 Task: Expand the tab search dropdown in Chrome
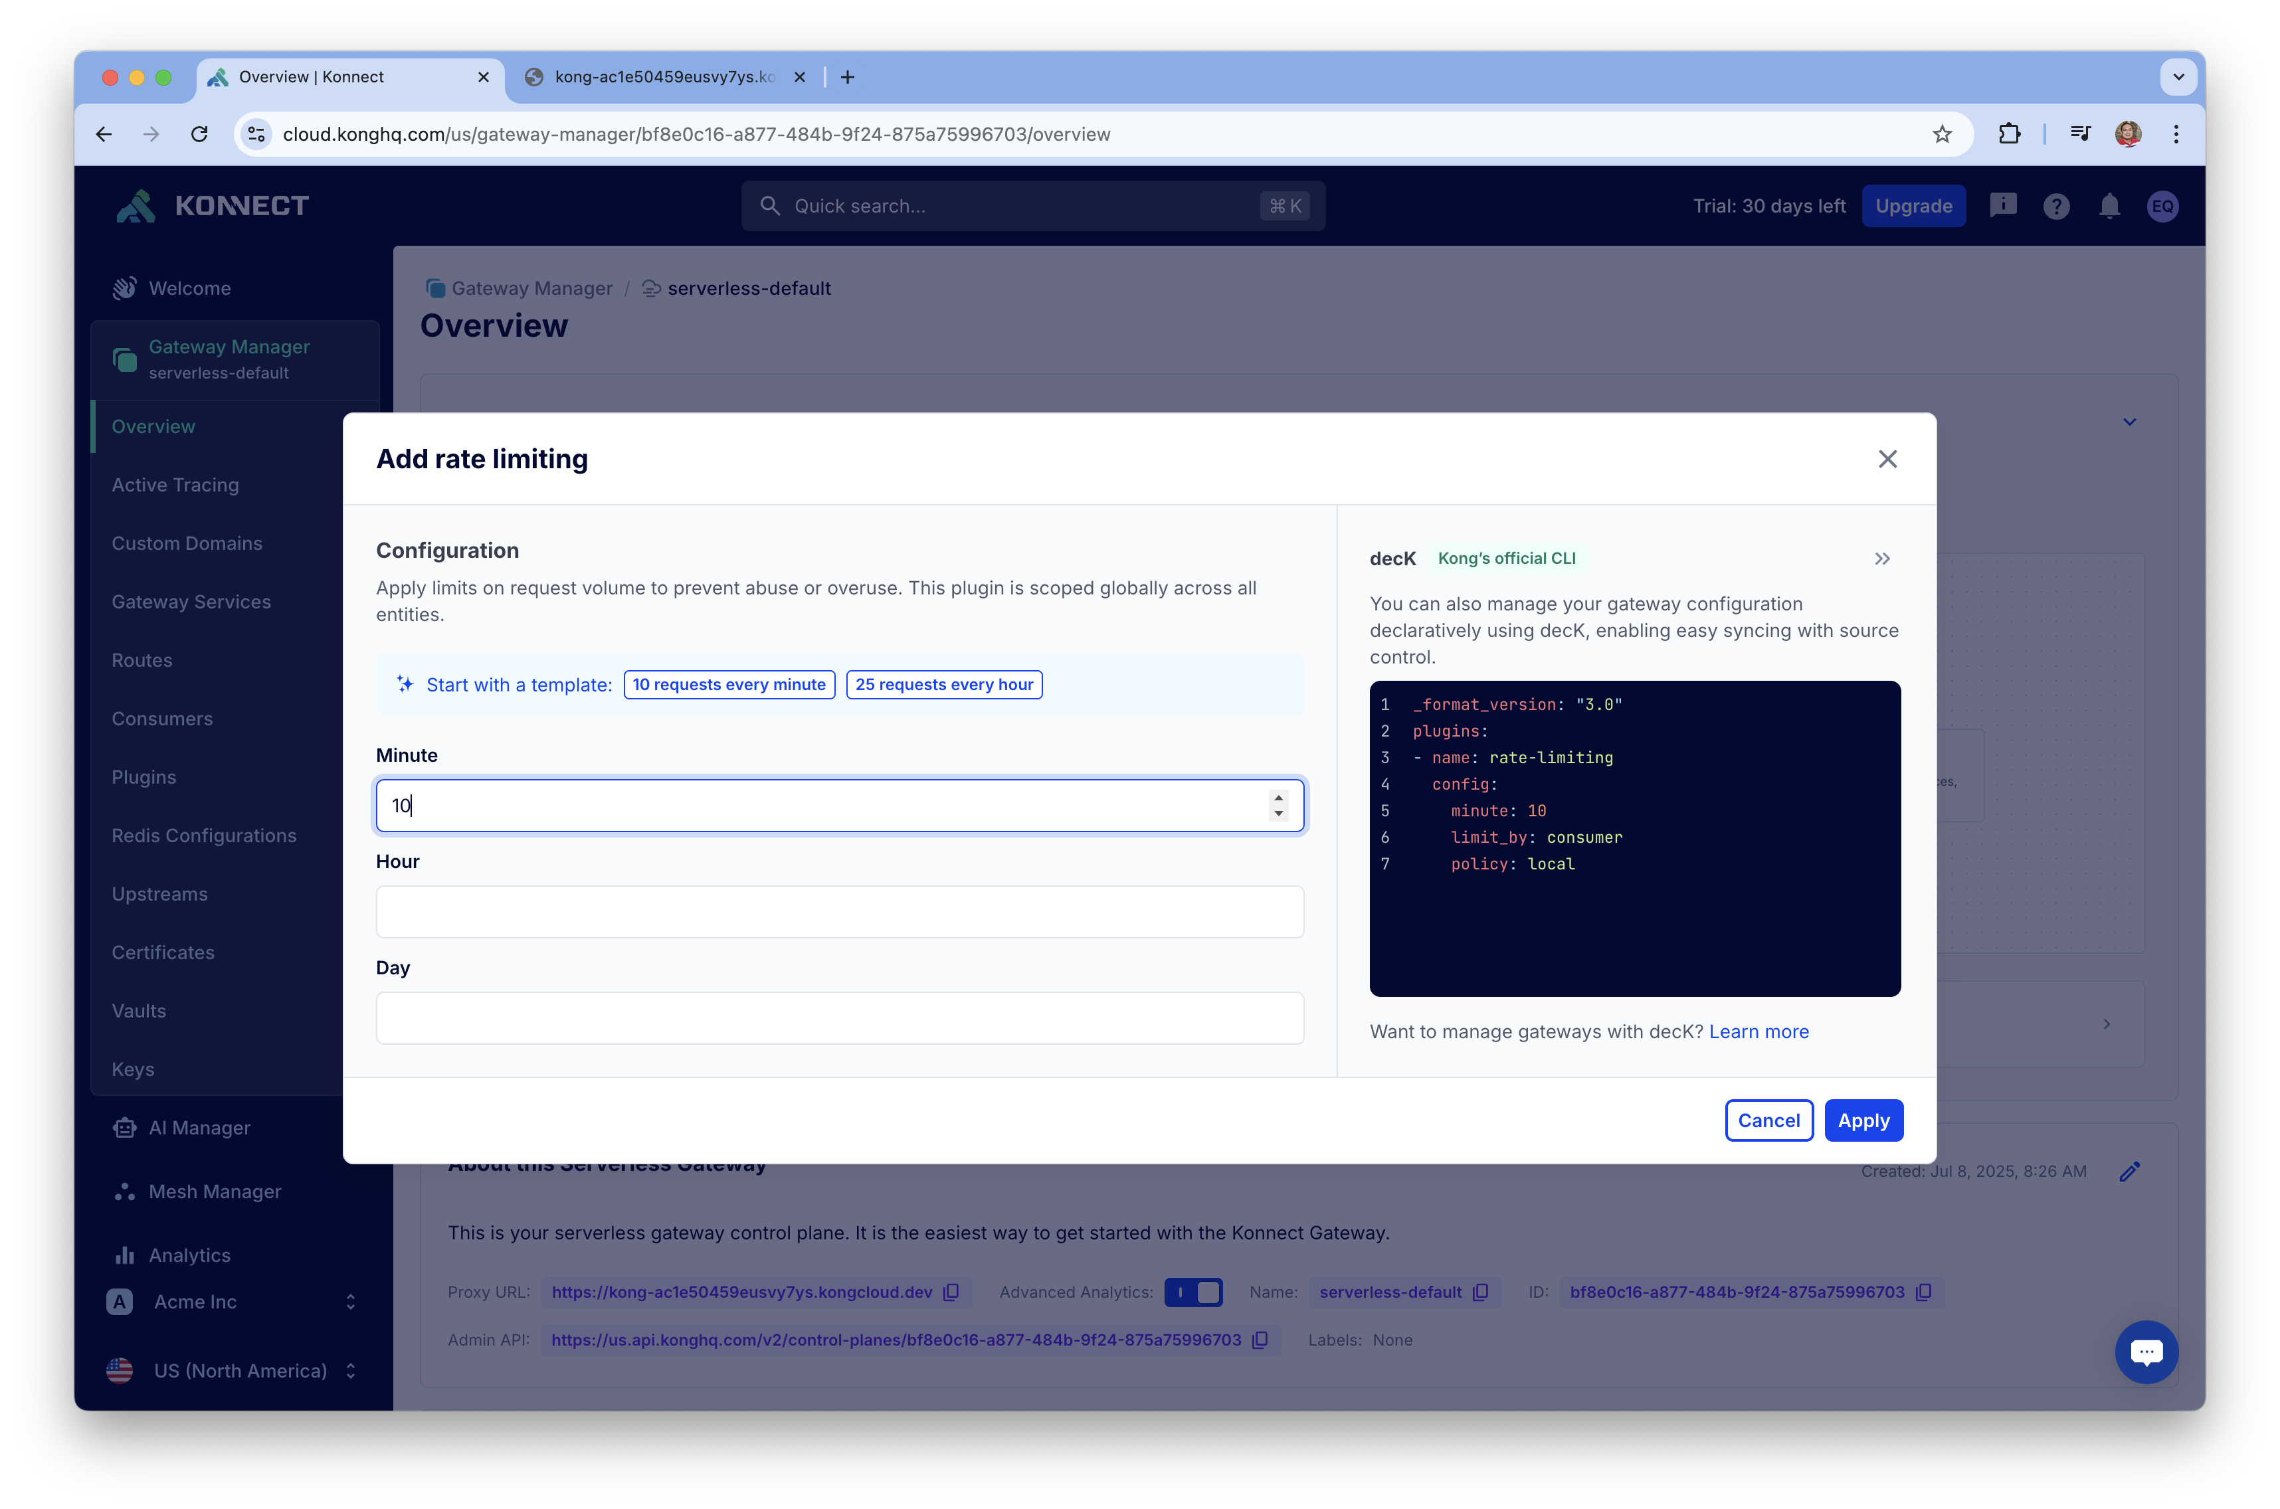(2178, 77)
